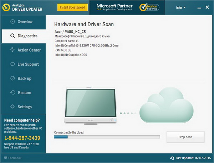The image size is (214, 163).
Task: Click the Feedback speech bubble icon
Action: point(5,158)
